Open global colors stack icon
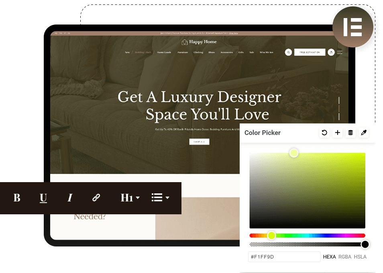Image resolution: width=383 pixels, height=273 pixels. tap(350, 133)
